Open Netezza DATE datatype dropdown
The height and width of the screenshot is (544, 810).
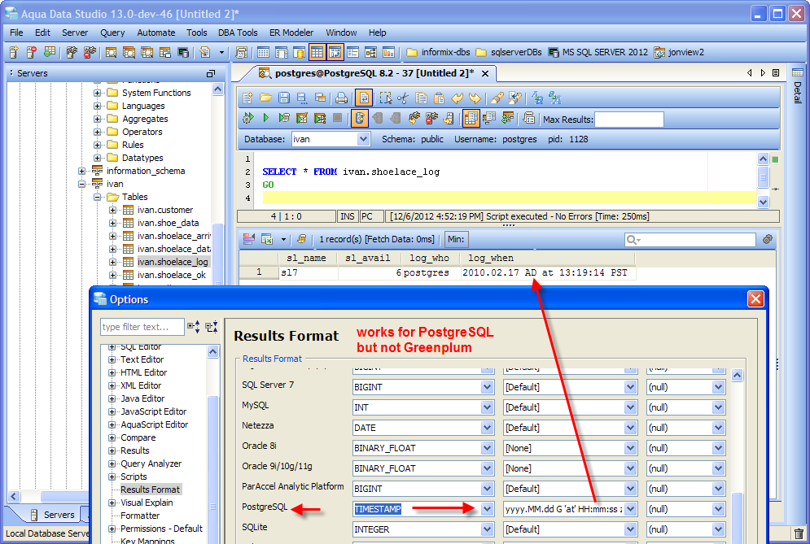point(487,428)
